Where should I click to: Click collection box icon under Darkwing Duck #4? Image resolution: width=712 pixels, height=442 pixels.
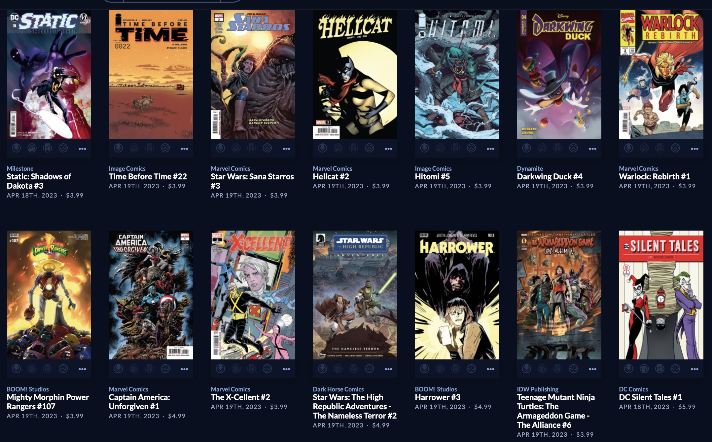(542, 148)
